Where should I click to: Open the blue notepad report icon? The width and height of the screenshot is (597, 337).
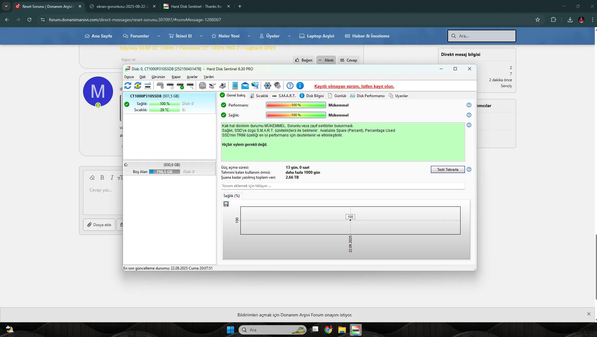235,86
